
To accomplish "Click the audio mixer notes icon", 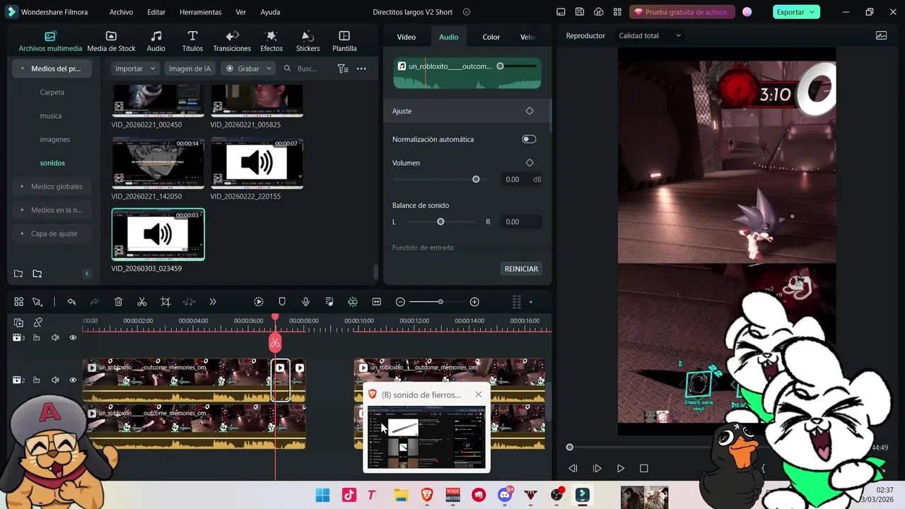I will 329,302.
